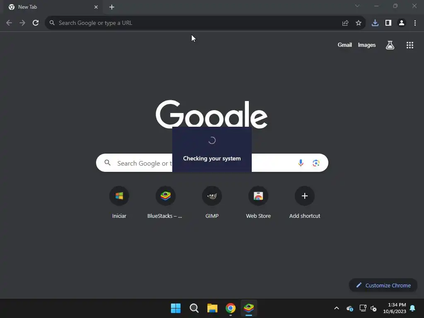Screen dimensions: 424x318
Task: Click the forward navigation arrow
Action: pos(22,23)
